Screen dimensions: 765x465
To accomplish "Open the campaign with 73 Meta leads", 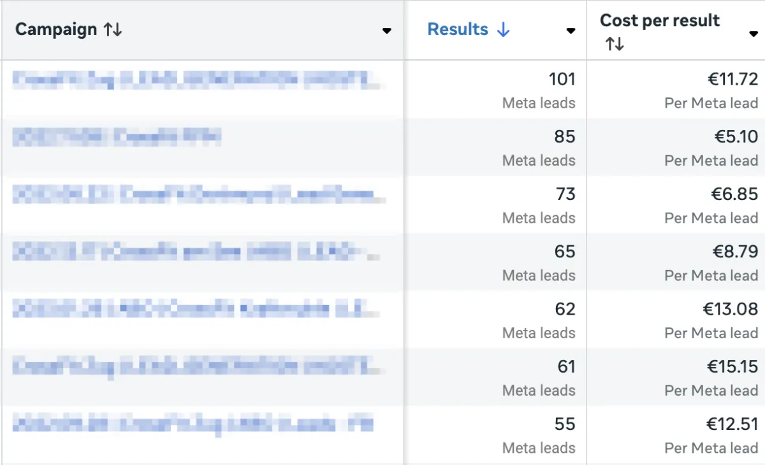I will point(199,195).
